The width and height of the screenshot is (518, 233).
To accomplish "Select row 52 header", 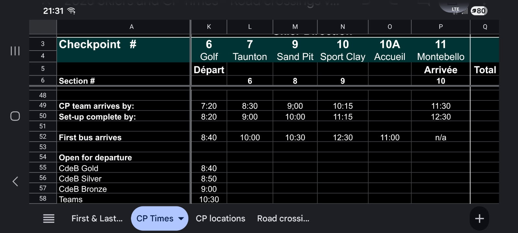I will click(x=43, y=137).
